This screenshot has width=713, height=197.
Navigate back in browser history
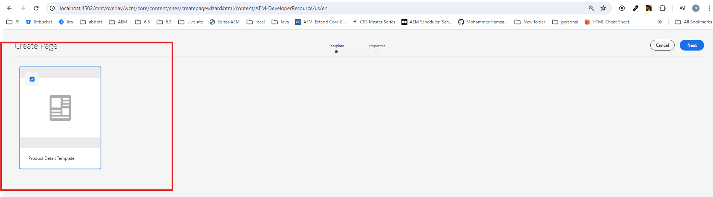(x=9, y=8)
